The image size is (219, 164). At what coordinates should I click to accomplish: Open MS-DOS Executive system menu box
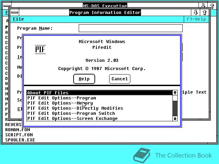click(7, 6)
